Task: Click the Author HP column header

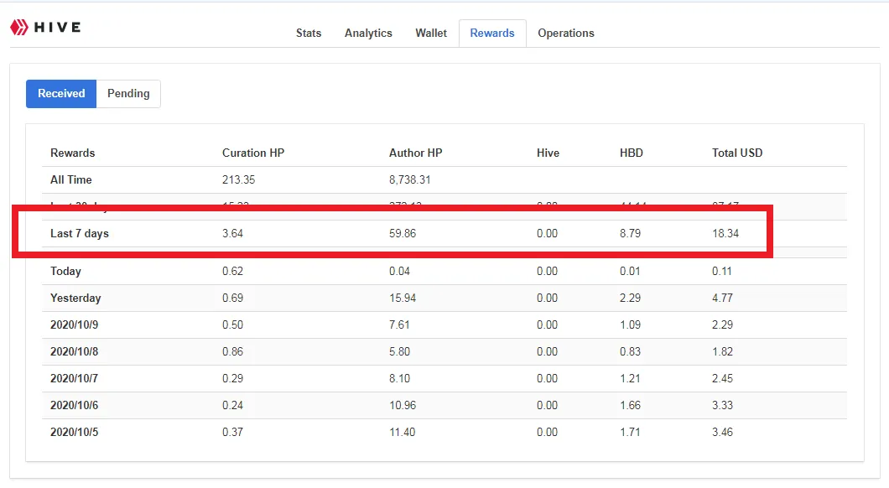Action: click(x=416, y=153)
